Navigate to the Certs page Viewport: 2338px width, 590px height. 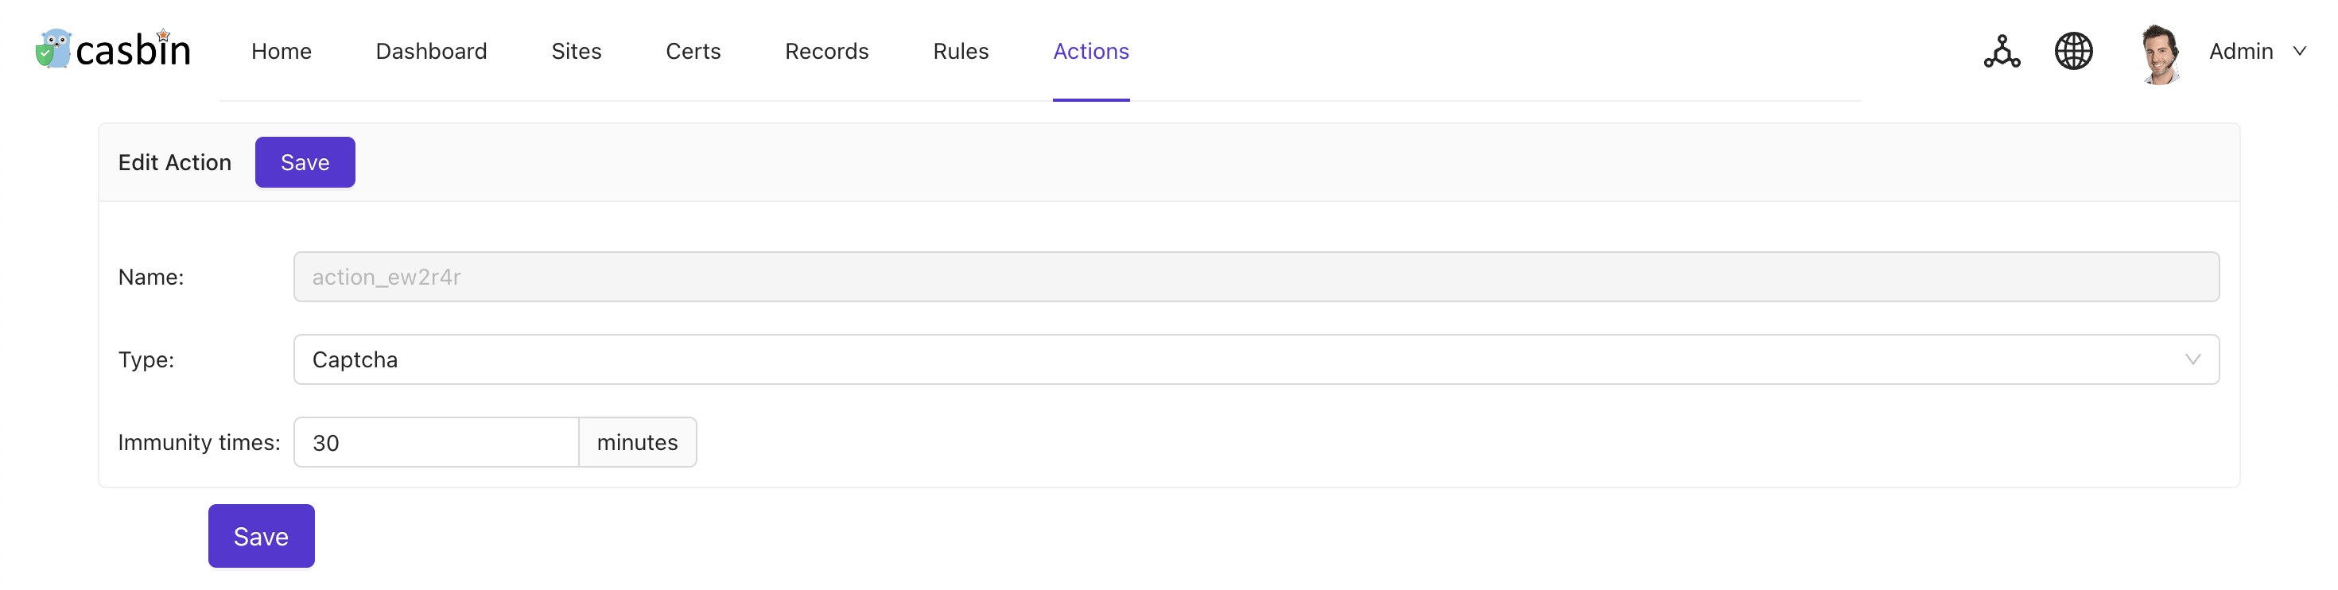[693, 52]
